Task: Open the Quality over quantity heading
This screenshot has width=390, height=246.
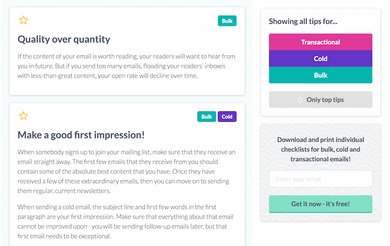Action: tap(64, 39)
